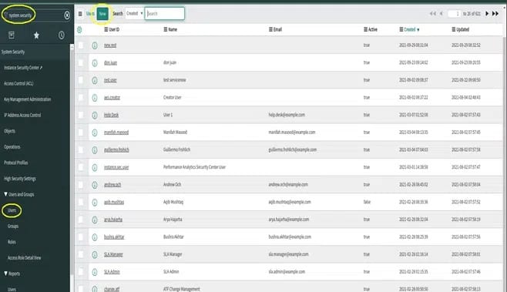Click the navigation filter text box
The height and width of the screenshot is (292, 507).
tap(34, 15)
